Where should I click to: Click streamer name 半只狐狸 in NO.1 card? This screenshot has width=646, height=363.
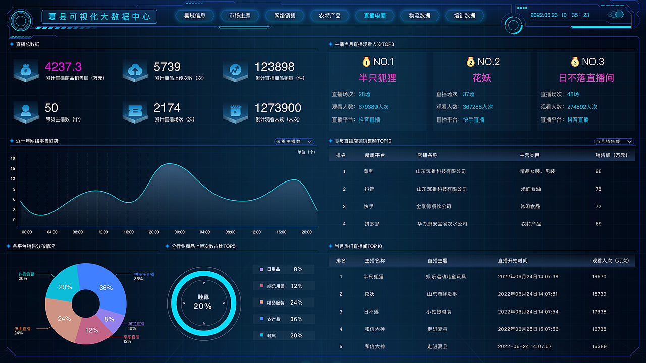pyautogui.click(x=378, y=78)
